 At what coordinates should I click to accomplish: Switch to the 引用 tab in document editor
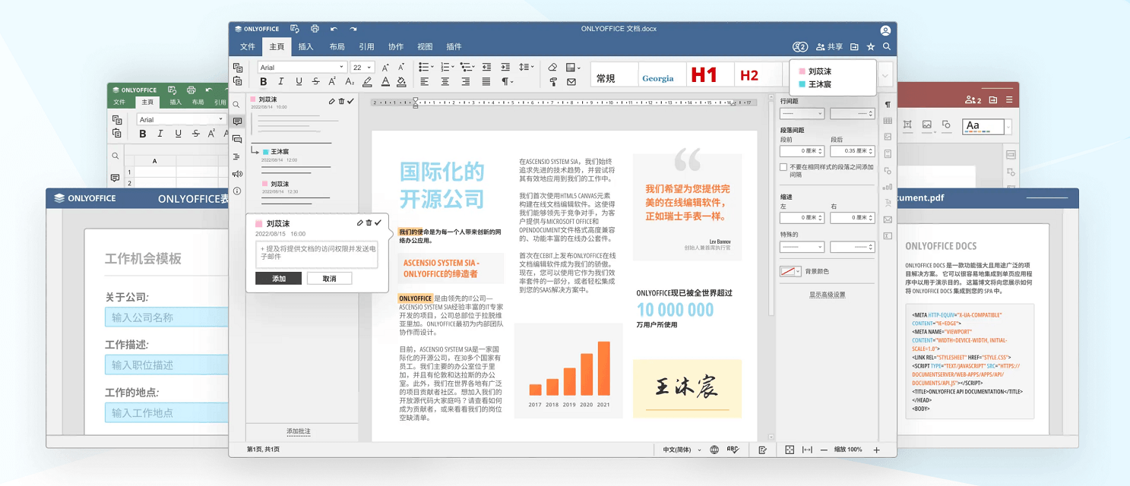pos(366,47)
